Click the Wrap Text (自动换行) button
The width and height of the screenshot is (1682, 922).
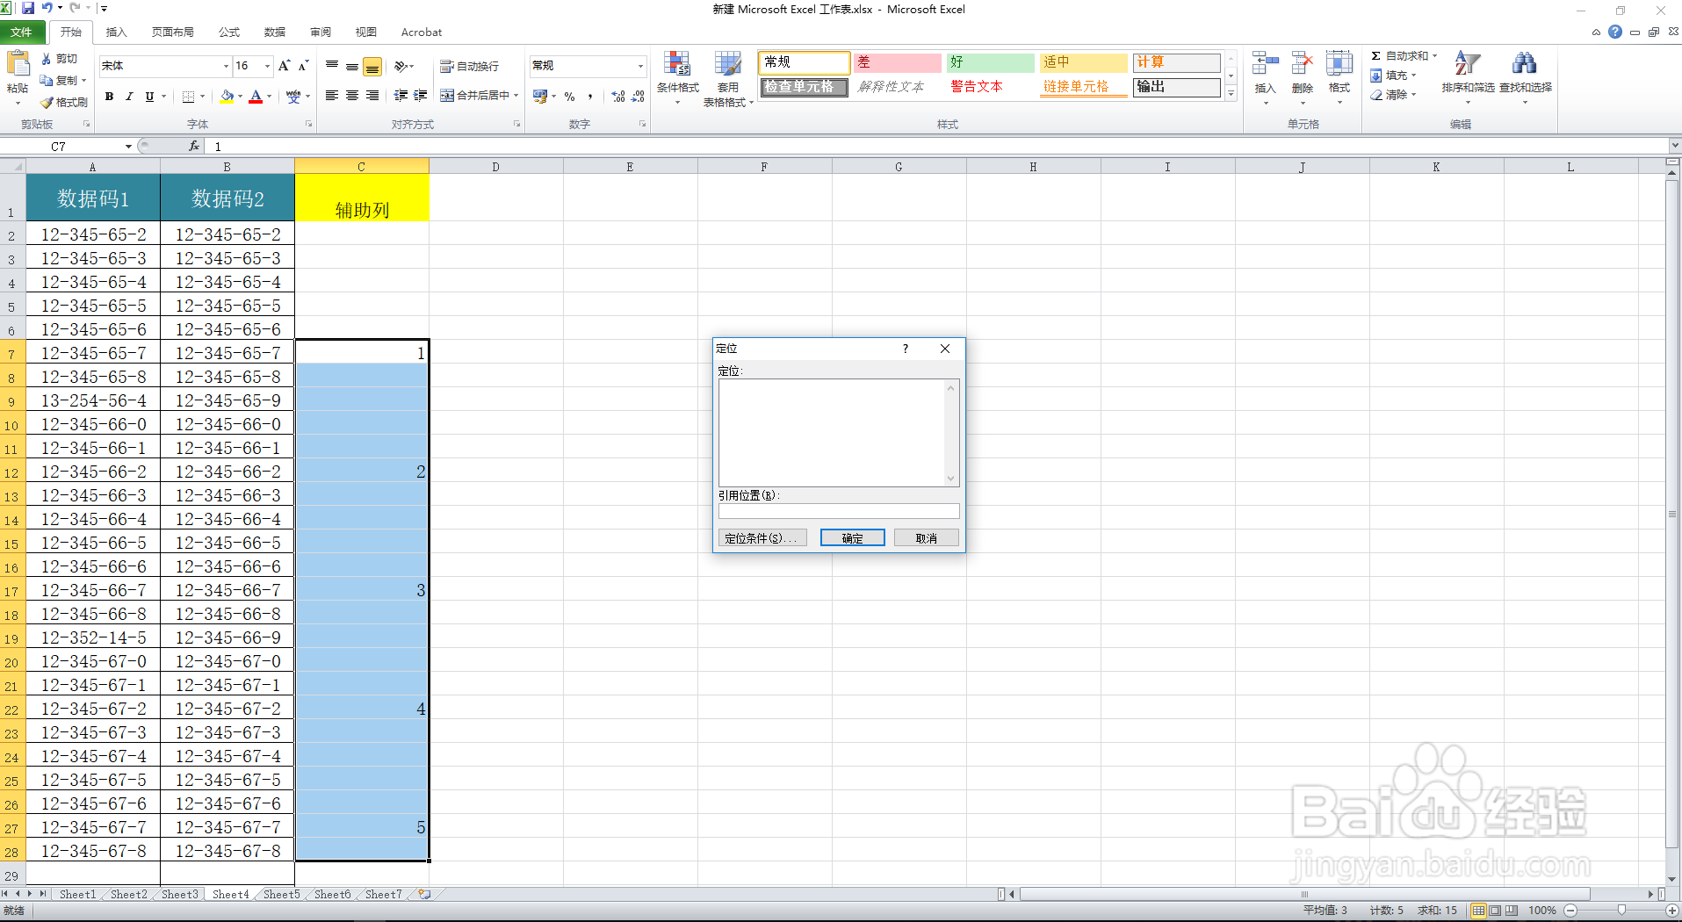point(469,66)
